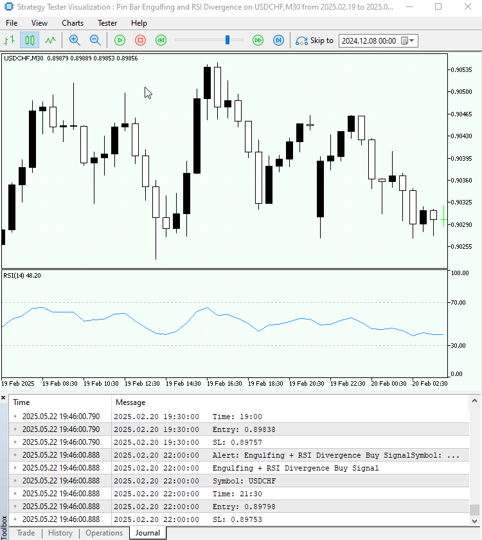Select the Alert Engulfing + RSI Divergence row

239,455
